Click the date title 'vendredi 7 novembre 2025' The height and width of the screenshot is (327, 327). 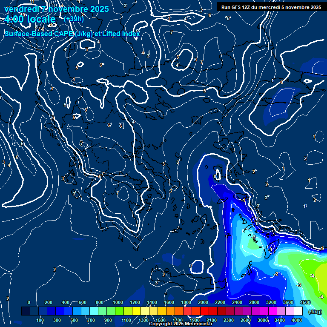(x=57, y=9)
